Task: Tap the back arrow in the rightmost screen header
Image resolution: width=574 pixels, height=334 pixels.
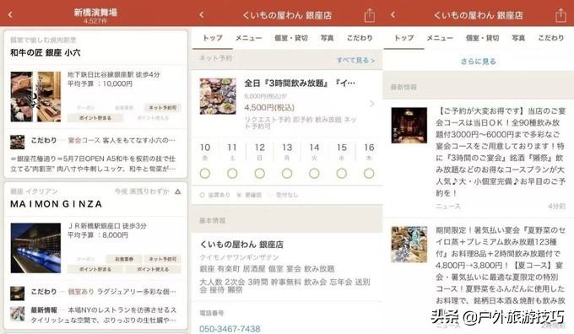Action: pyautogui.click(x=393, y=14)
